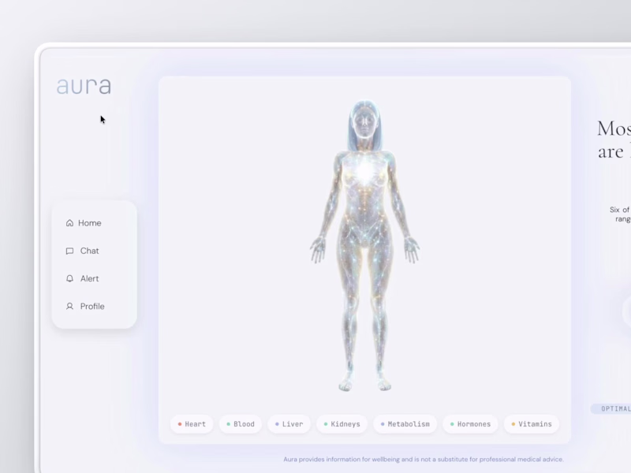Open the Profile page
This screenshot has height=473, width=631.
[85, 306]
